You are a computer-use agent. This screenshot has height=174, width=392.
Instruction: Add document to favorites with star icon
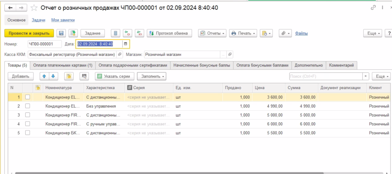tap(34, 8)
